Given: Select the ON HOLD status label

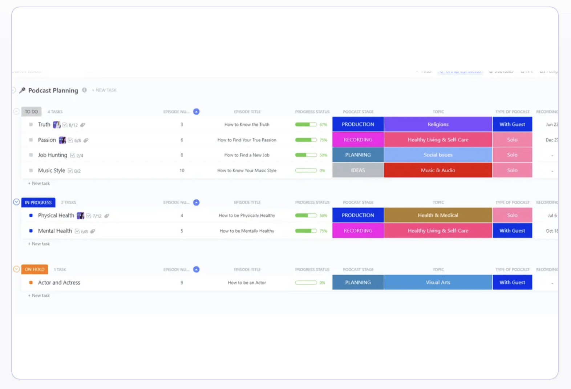Looking at the screenshot, I should point(35,269).
